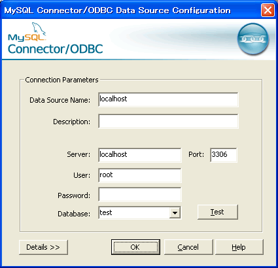Click the MySQL dolphin logo
This screenshot has width=278, height=268.
pyautogui.click(x=27, y=32)
